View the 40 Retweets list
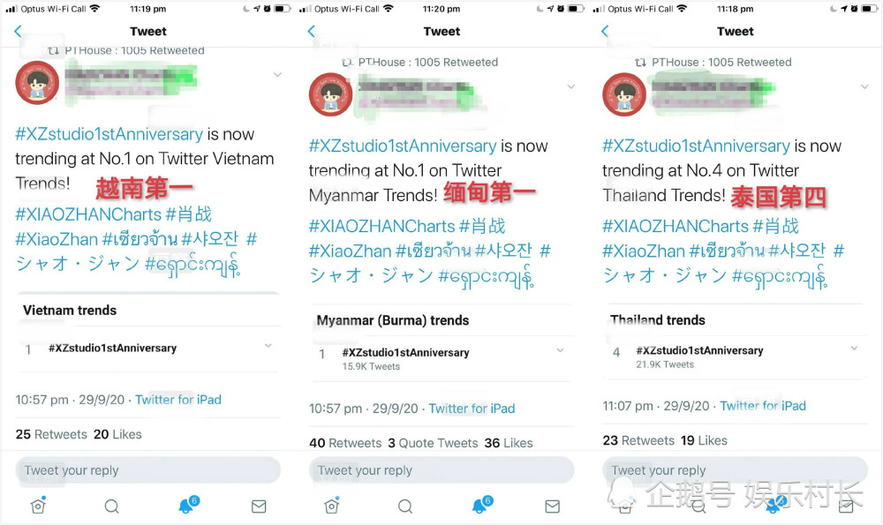 tap(345, 443)
